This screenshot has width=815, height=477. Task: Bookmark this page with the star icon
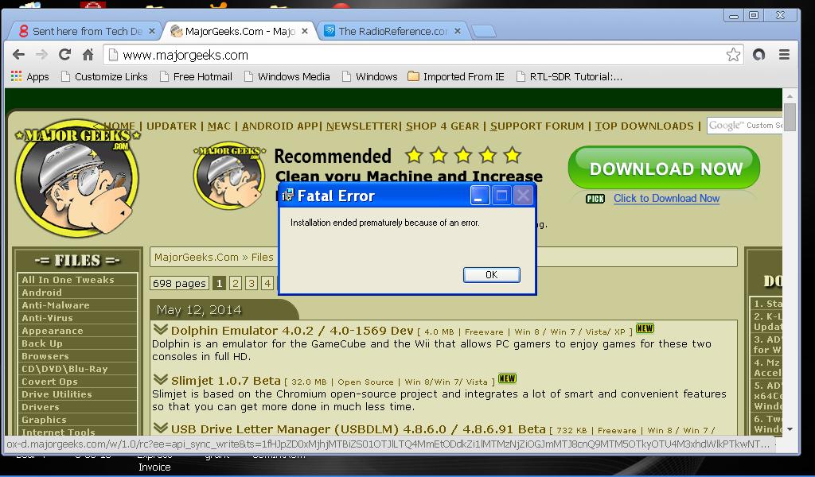tap(733, 55)
